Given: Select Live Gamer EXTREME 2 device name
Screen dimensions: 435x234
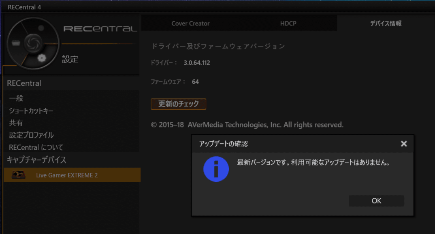Looking at the screenshot, I should click(x=67, y=175).
